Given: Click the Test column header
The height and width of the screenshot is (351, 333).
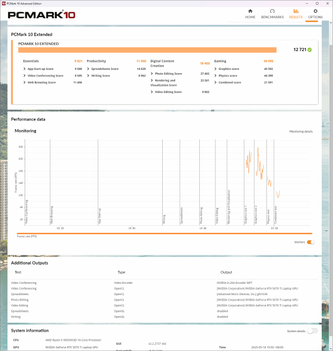Looking at the screenshot, I should coord(18,272).
